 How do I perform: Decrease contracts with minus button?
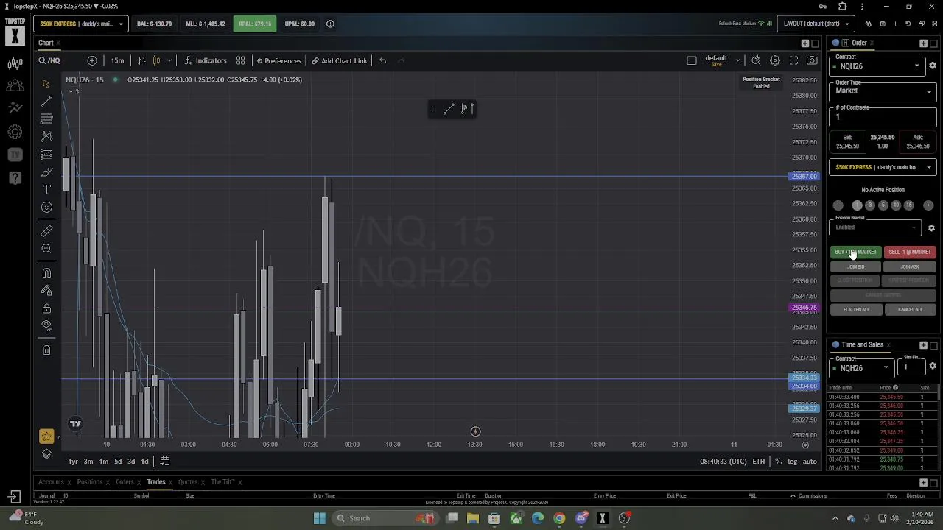tap(838, 205)
